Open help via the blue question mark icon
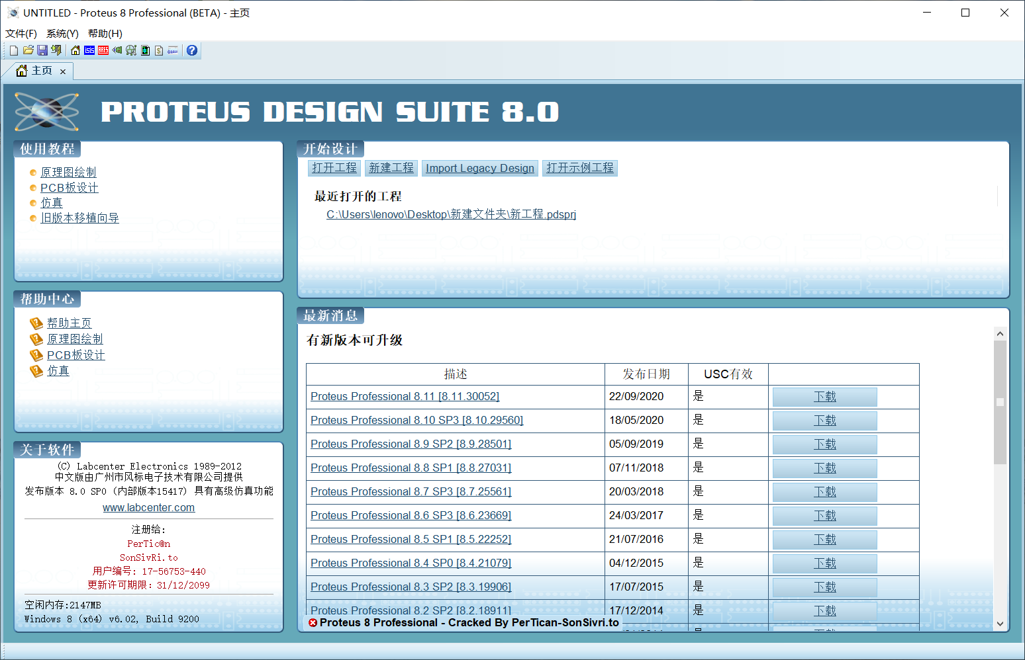This screenshot has width=1025, height=660. (x=191, y=50)
